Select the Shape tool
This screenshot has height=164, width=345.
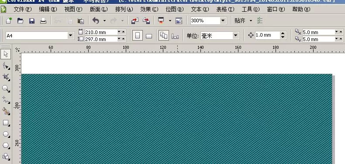point(6,66)
